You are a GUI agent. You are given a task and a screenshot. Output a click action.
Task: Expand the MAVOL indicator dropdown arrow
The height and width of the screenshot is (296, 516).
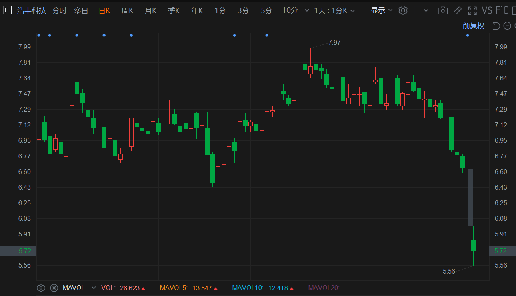[94, 288]
